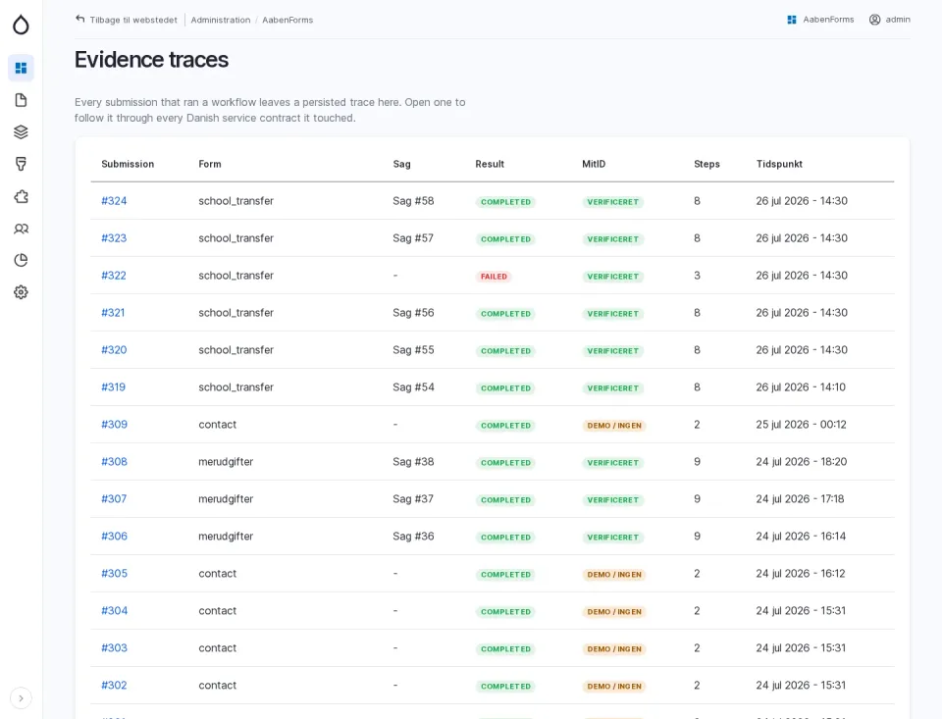Click Sag #54 cell
The image size is (942, 719).
[413, 386]
